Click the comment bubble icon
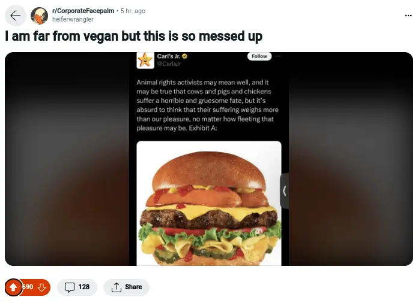This screenshot has height=303, width=418. coord(70,287)
